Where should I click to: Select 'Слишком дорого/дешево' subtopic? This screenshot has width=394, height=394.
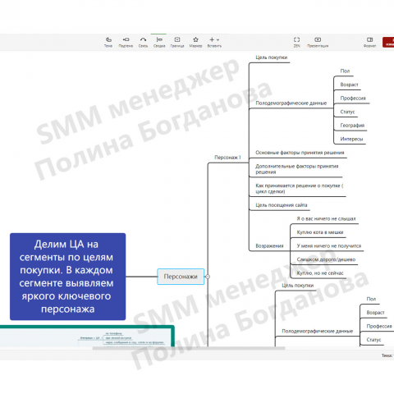[x=326, y=259]
